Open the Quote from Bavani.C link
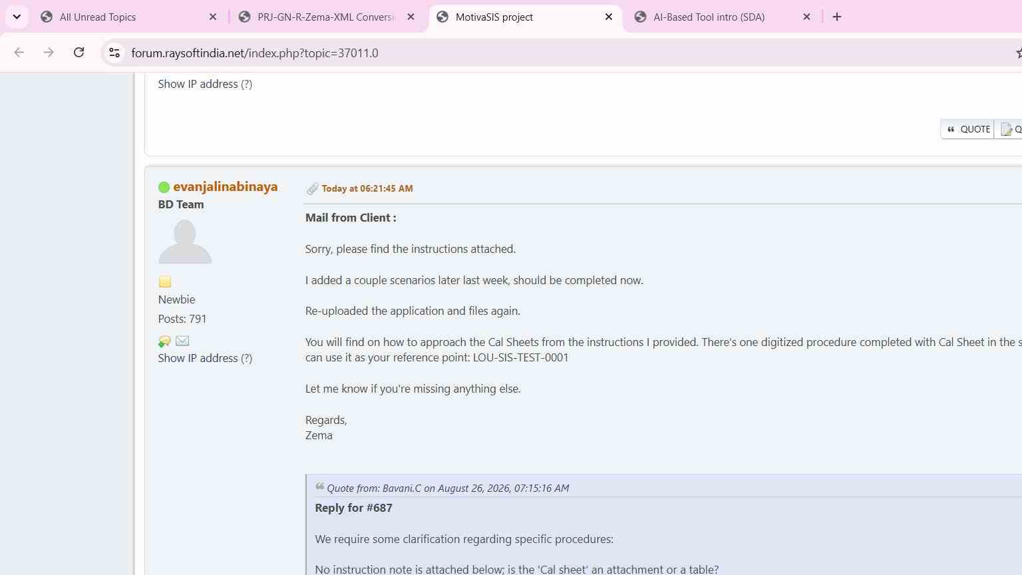 pos(448,488)
